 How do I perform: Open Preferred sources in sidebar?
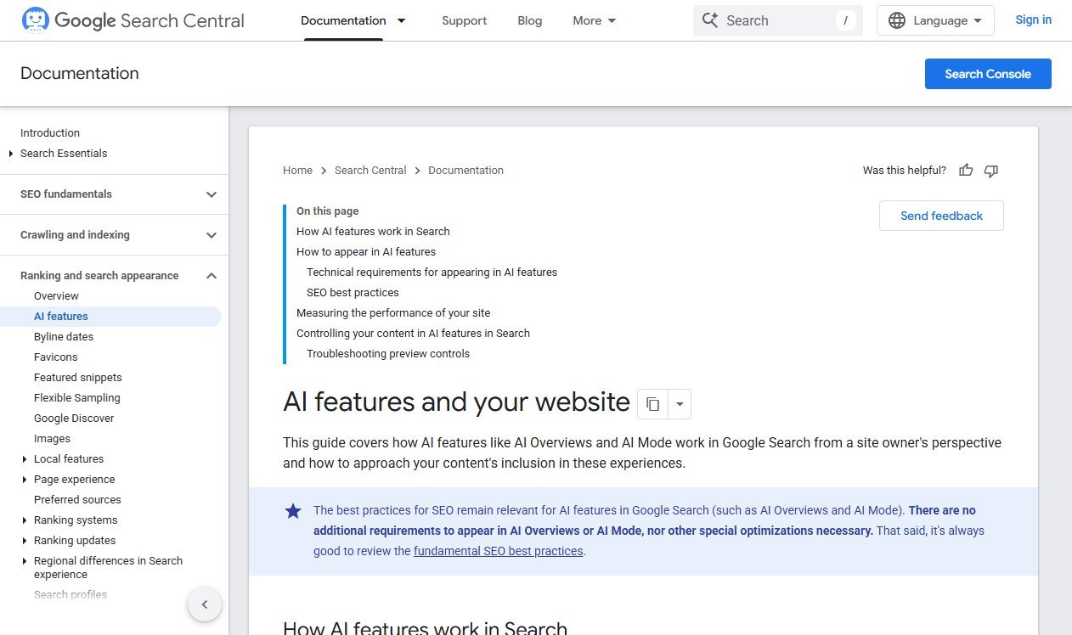click(x=77, y=500)
